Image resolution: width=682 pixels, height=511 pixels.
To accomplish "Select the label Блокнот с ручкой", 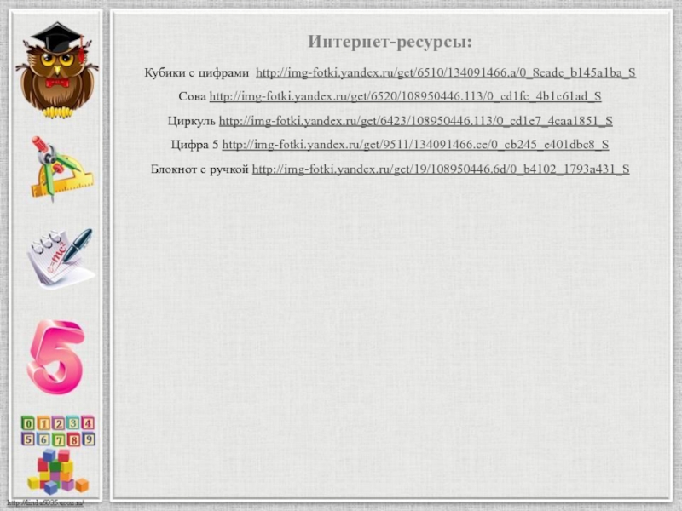I will tap(199, 169).
